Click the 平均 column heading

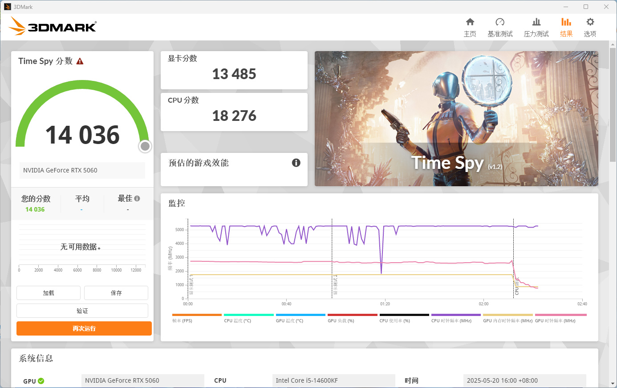82,199
